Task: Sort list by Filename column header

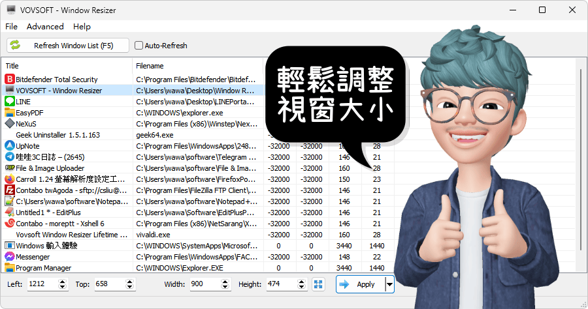Action: coord(196,66)
